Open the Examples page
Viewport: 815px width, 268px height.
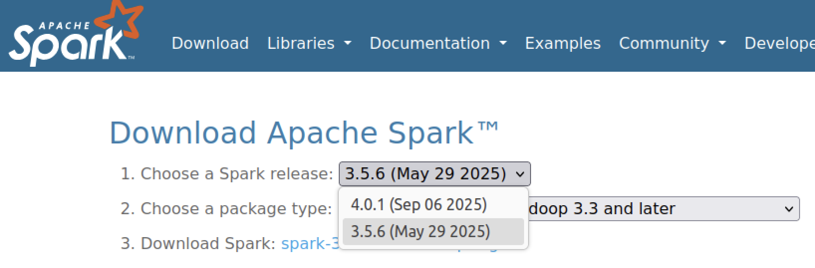563,43
